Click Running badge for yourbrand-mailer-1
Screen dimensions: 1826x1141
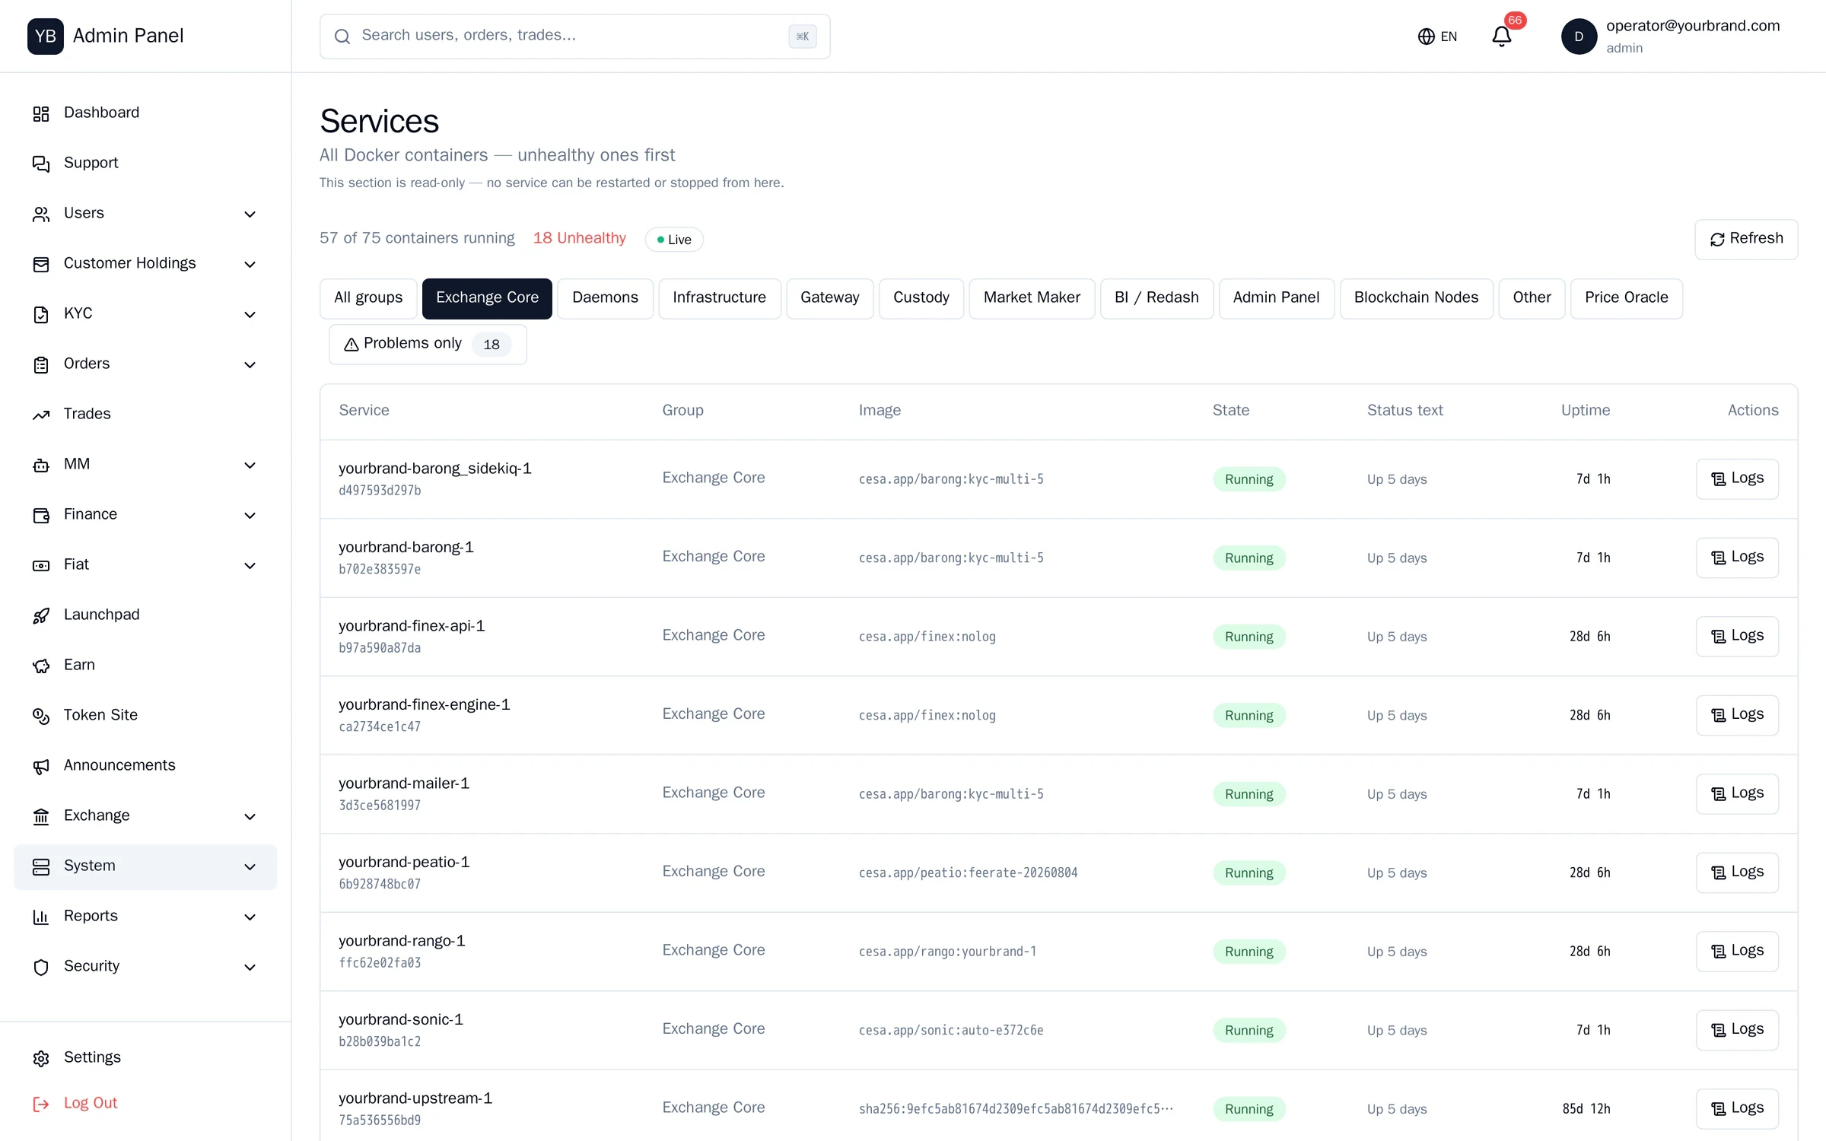click(x=1249, y=794)
